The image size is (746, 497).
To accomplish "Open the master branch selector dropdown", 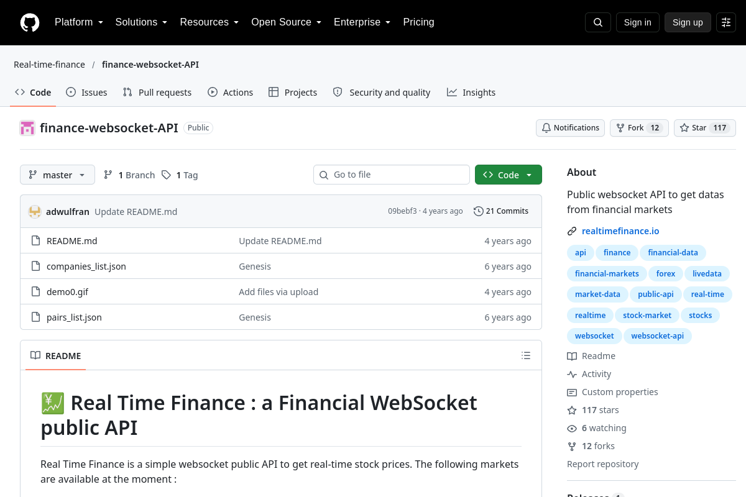I will (57, 175).
